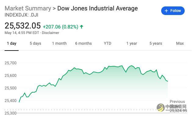This screenshot has width=192, height=117.
Task: Click the +207.06 (0.82%) change text
Action: 60,27
